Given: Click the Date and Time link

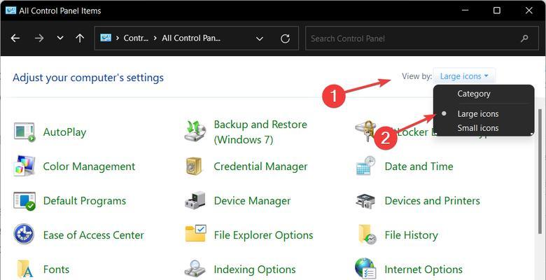Looking at the screenshot, I should 419,167.
